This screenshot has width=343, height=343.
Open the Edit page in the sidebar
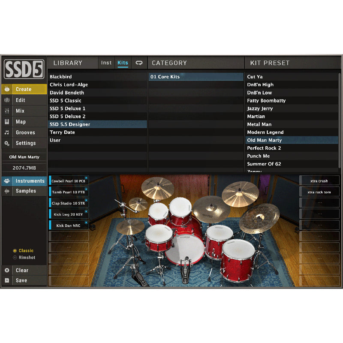[x=24, y=100]
